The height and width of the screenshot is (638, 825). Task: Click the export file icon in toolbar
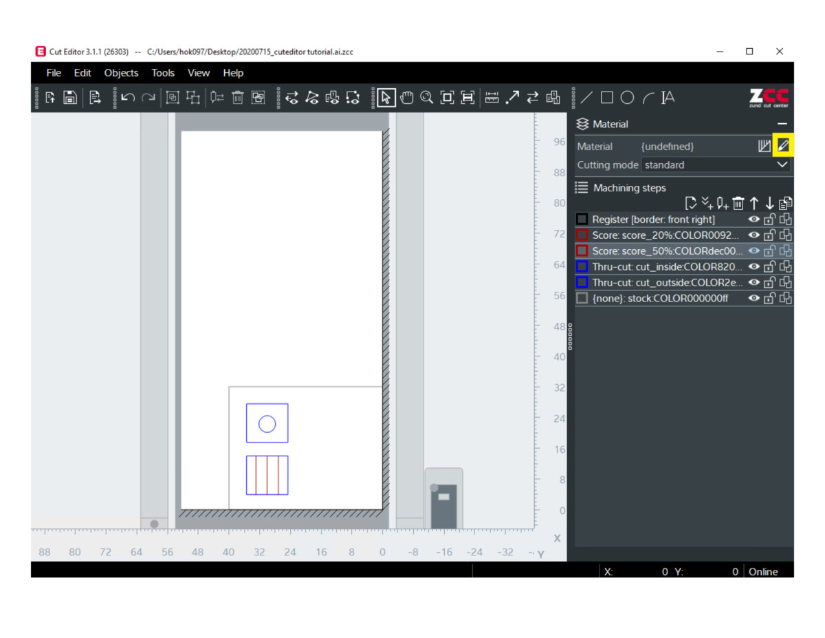(x=95, y=98)
